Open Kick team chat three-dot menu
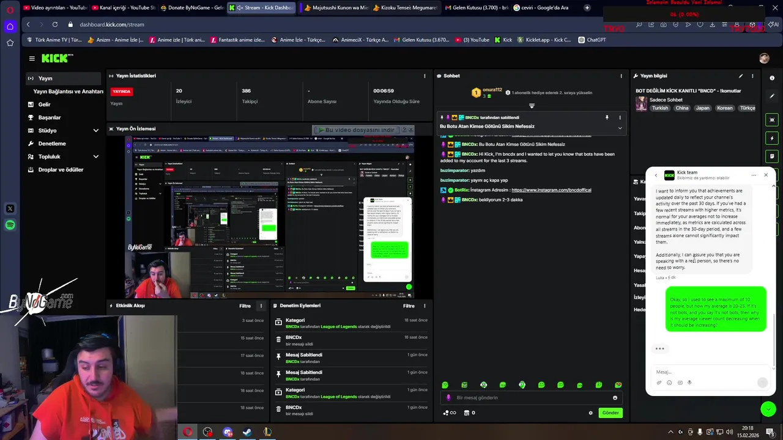Screen dimensions: 783x440 [x=754, y=175]
